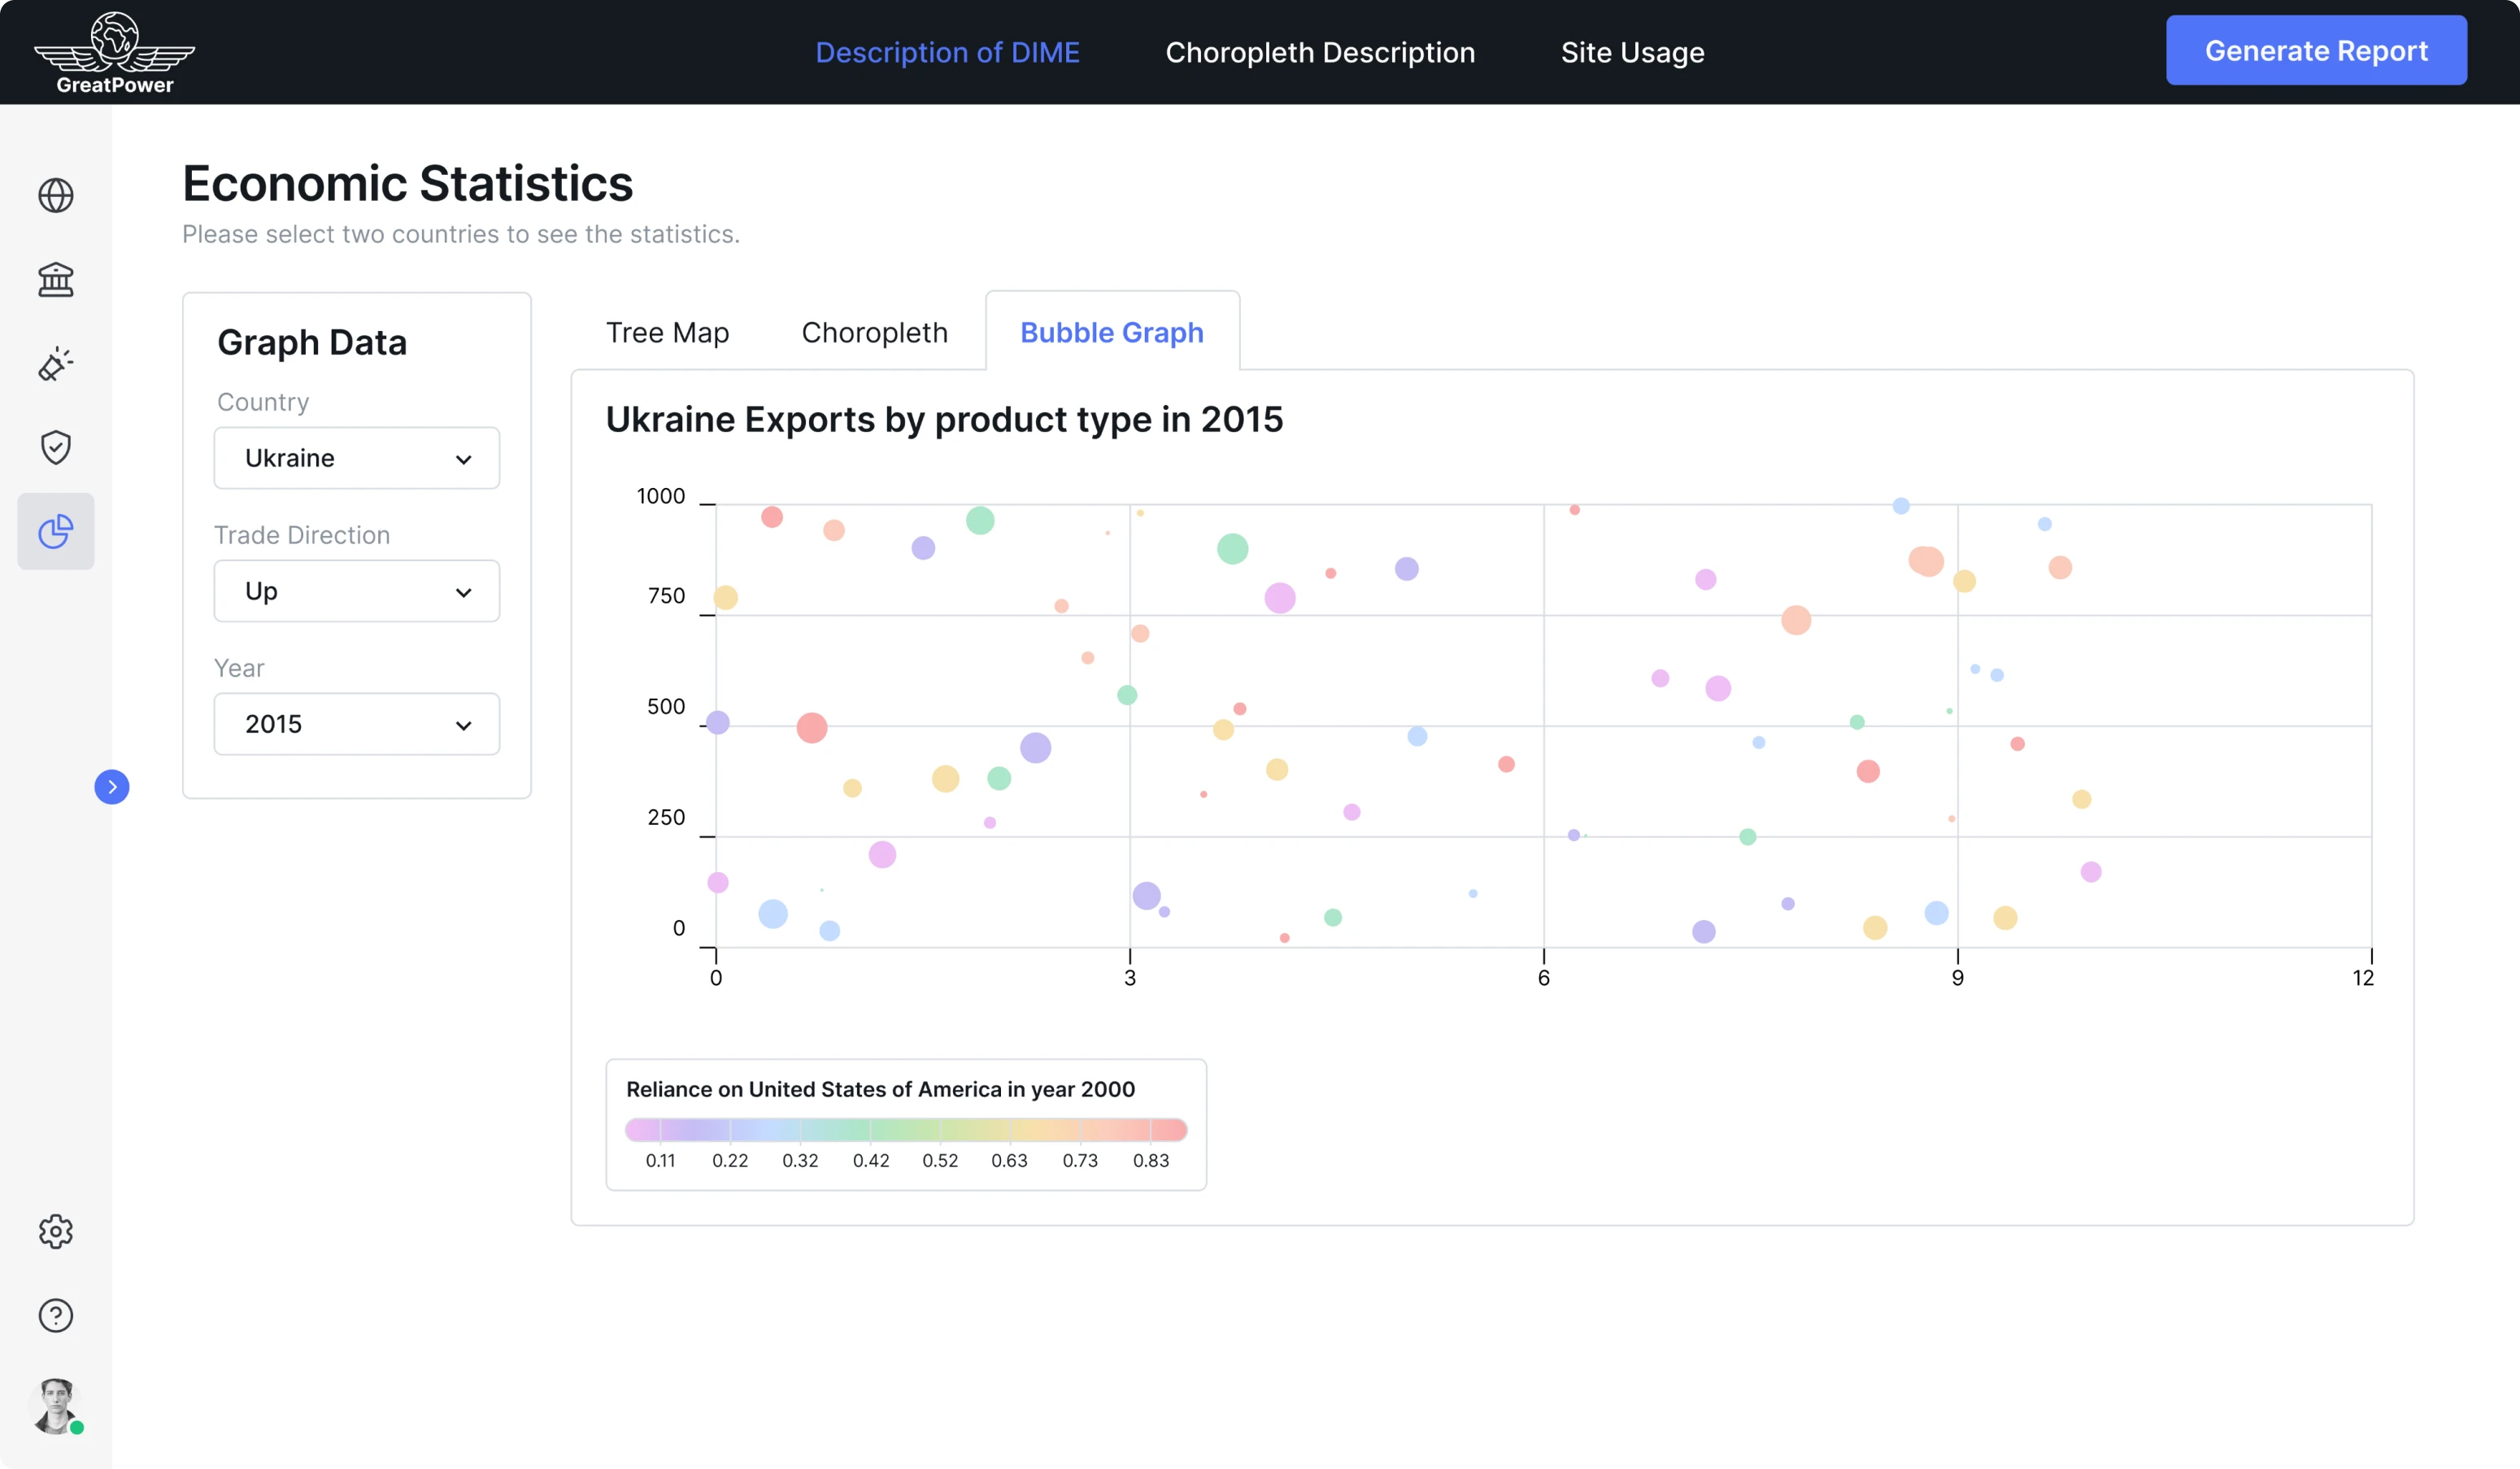Switch to the Tree Map tab
Viewport: 2520px width, 1469px height.
click(x=667, y=332)
